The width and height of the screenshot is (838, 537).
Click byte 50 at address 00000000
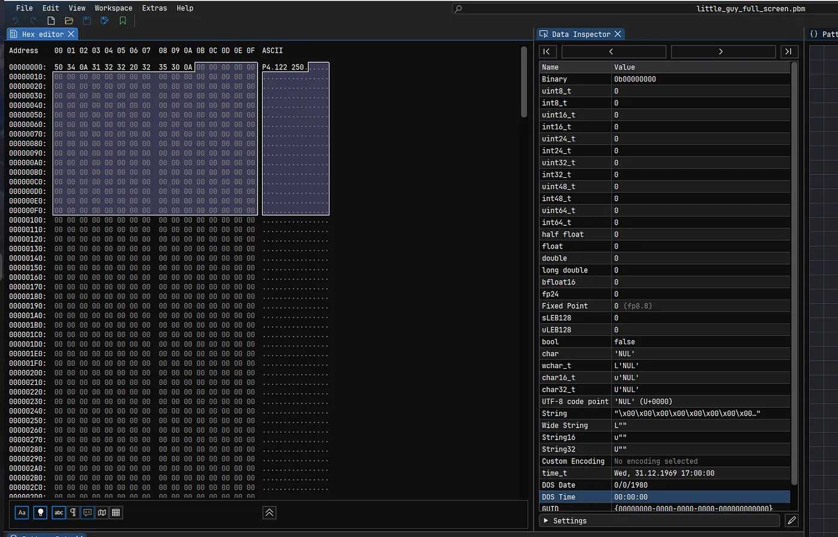(x=59, y=67)
